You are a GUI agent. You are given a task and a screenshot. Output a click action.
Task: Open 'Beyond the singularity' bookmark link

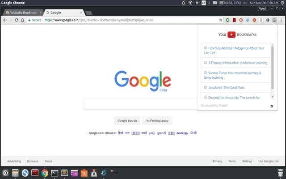pos(234,98)
